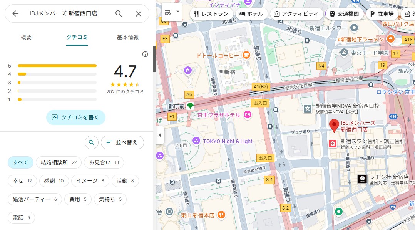Switch to the 概要 tab
415x230 pixels.
(26, 37)
